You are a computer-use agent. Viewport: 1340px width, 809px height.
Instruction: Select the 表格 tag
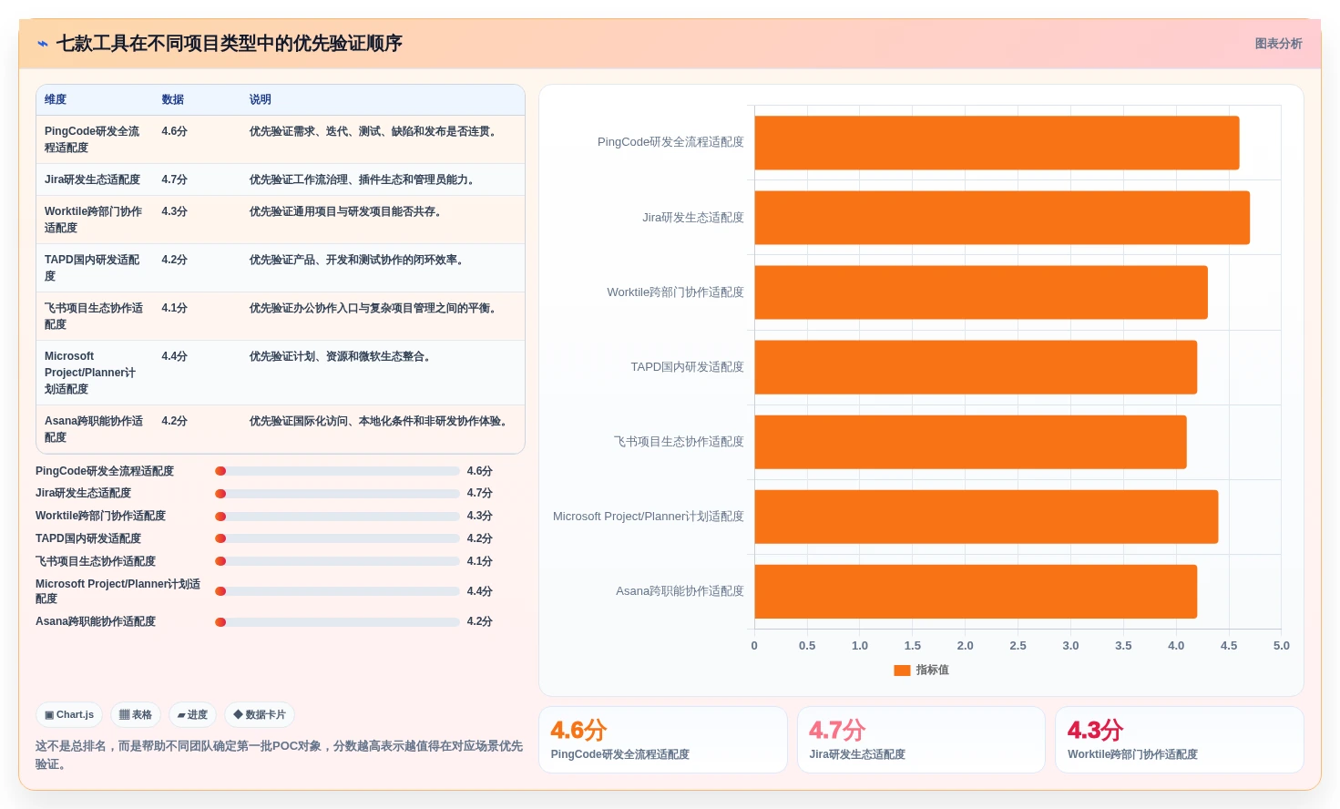tap(136, 715)
